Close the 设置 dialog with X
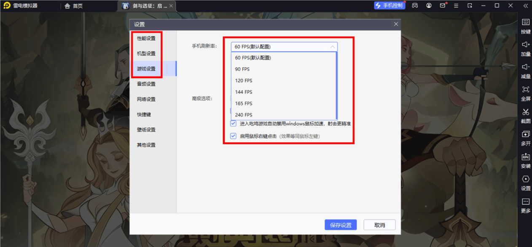The height and width of the screenshot is (247, 532). pyautogui.click(x=396, y=24)
